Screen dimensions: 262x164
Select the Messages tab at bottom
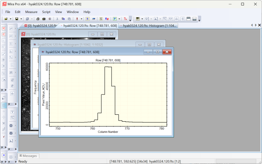click(x=30, y=156)
